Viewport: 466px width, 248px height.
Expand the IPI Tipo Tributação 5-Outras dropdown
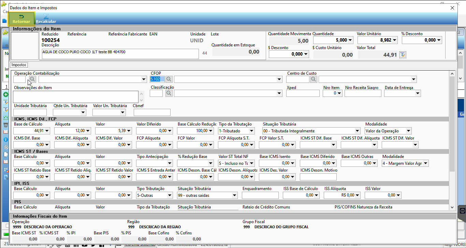tap(170, 195)
